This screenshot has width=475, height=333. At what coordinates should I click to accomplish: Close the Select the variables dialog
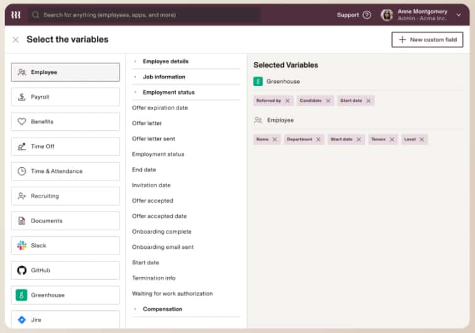tap(15, 40)
